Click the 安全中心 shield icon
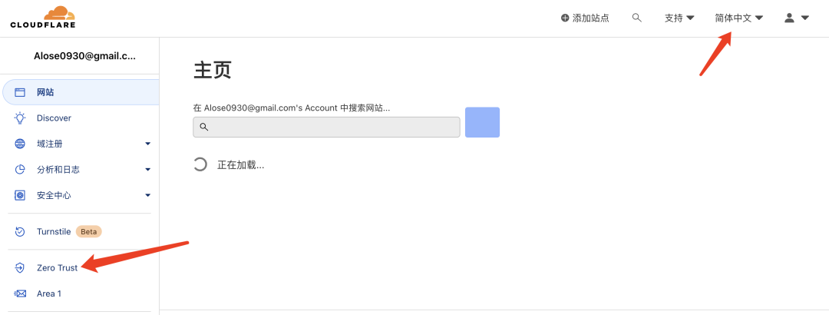 click(19, 195)
